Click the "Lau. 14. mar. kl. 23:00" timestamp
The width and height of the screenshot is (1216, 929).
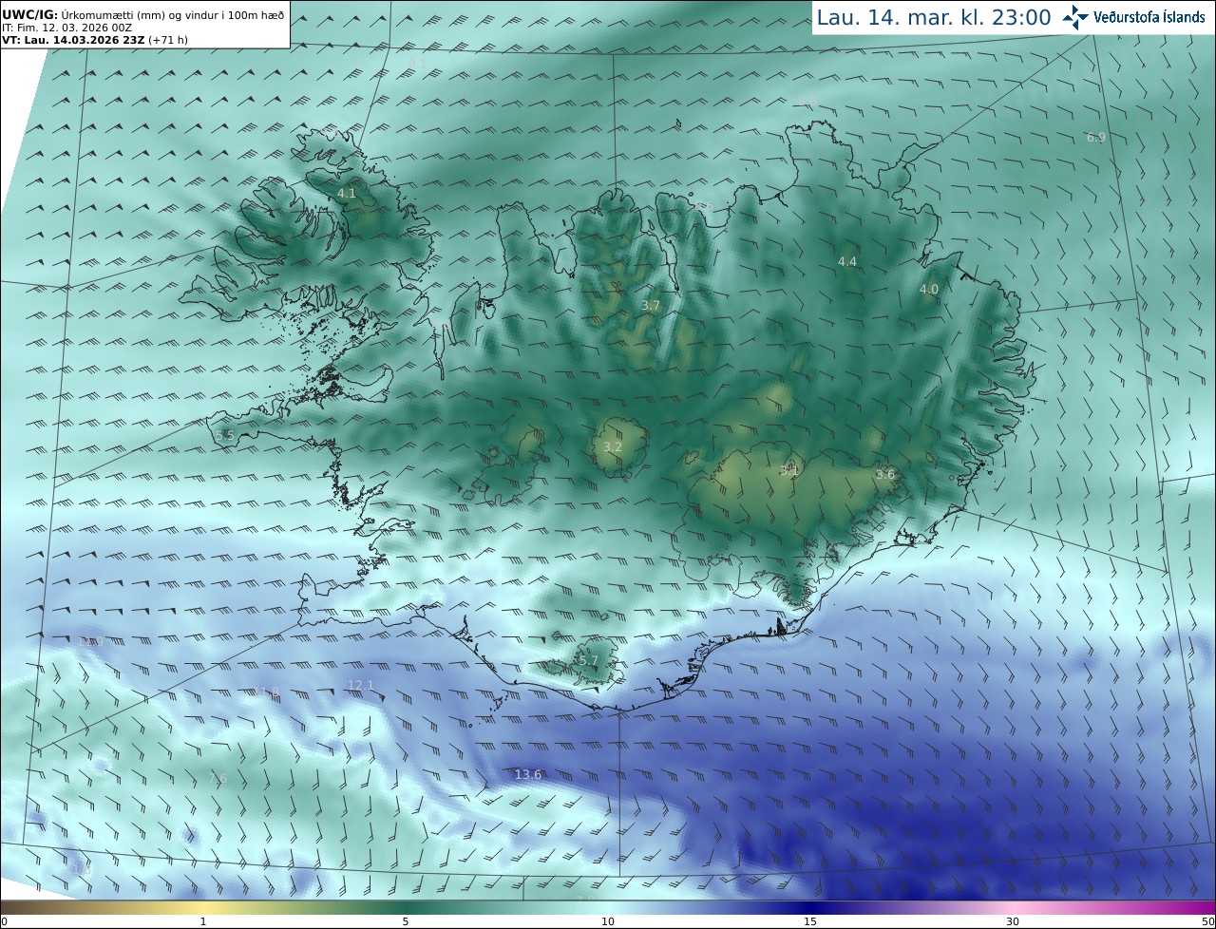pos(934,17)
